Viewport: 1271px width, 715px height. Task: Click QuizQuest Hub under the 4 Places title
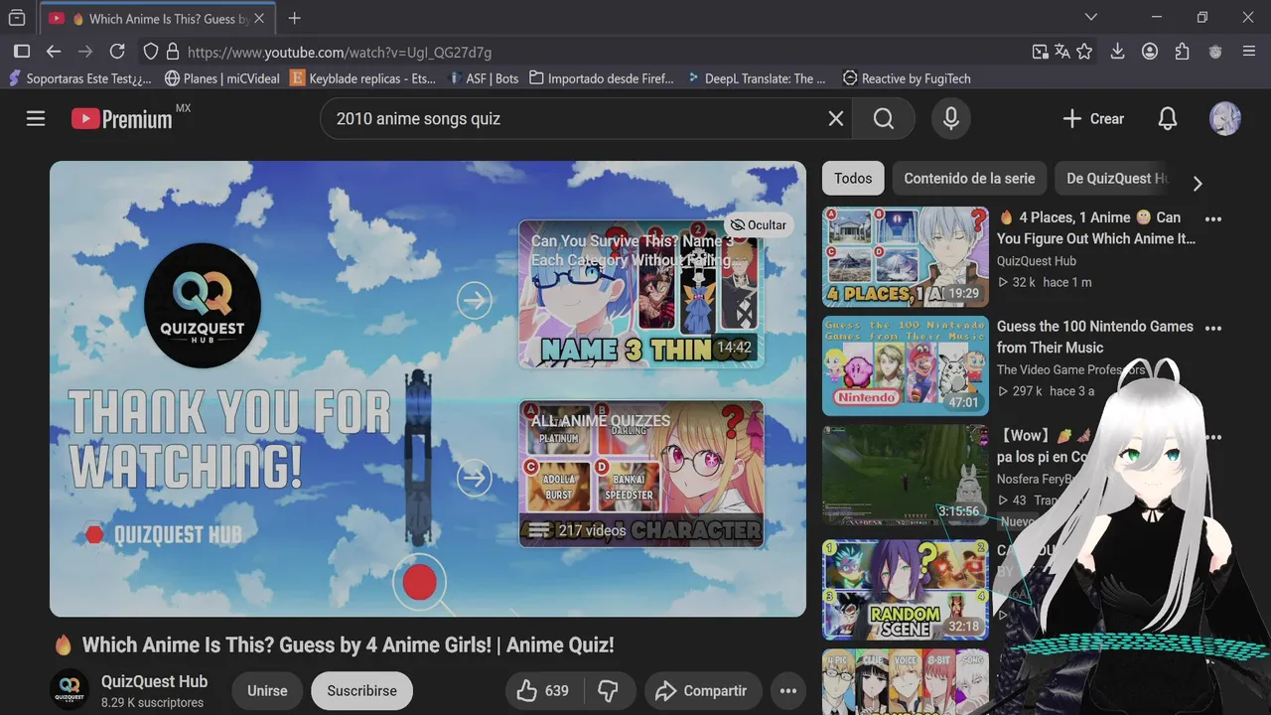click(1037, 261)
